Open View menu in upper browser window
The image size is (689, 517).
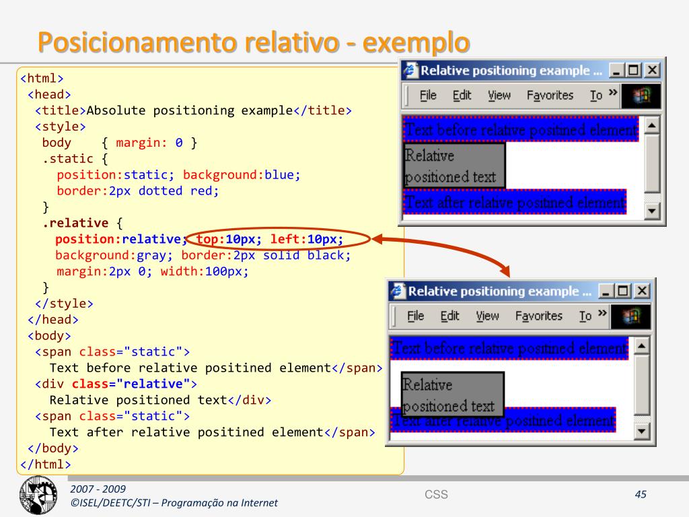click(499, 96)
